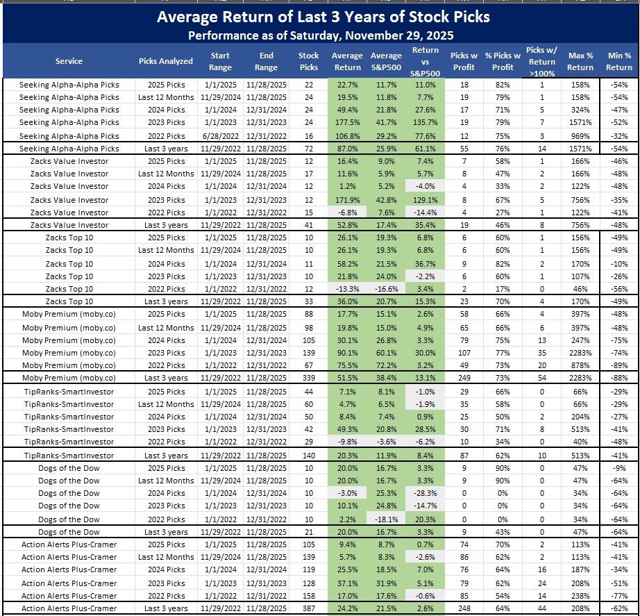Click the Min % Return column header
640x616 pixels.
618,61
